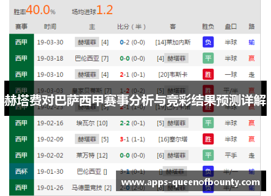This screenshot has width=271, height=196.
Task: Open home team 巴伦西亚 [7]
Action: tap(92, 58)
